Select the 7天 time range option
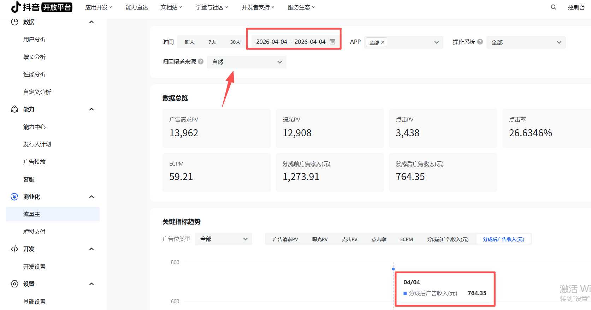 tap(212, 42)
